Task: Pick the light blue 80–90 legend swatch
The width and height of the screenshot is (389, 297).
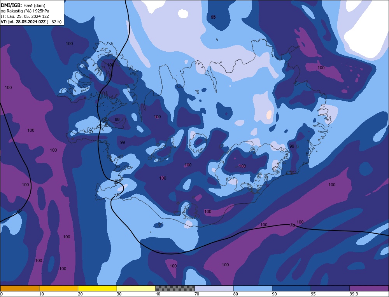Action: (252, 288)
